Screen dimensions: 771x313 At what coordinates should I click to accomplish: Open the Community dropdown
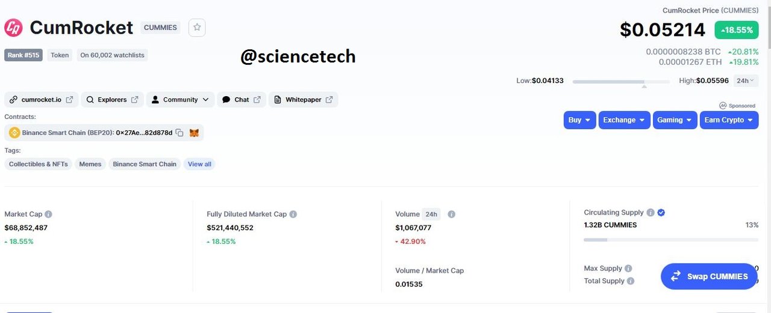180,100
